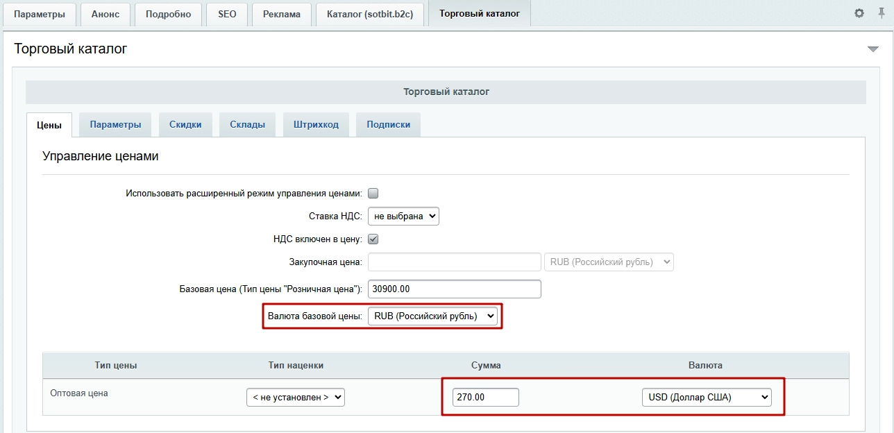Toggle the НДС включен в цену checkbox
This screenshot has height=433, width=894.
click(373, 239)
